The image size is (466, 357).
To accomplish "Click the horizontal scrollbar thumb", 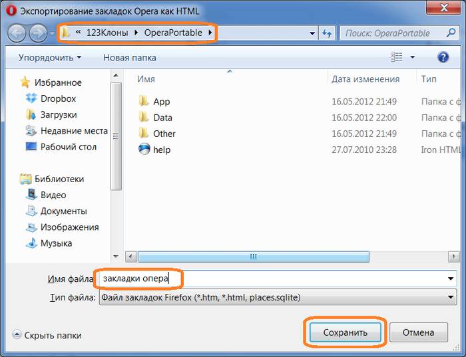I will [x=253, y=256].
